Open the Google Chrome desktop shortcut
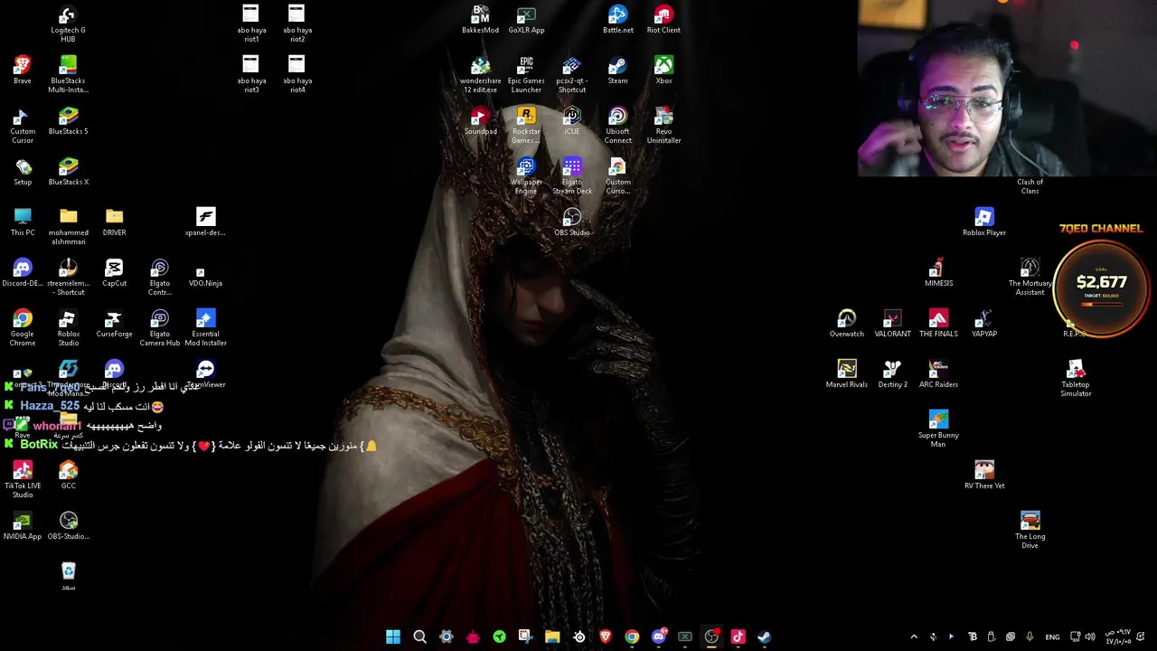This screenshot has width=1157, height=651. [23, 327]
